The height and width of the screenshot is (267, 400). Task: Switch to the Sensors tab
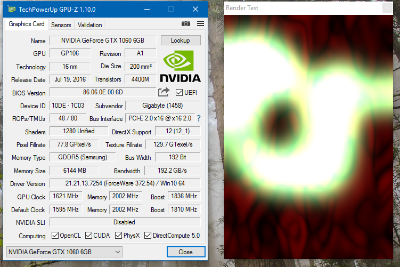pyautogui.click(x=61, y=25)
